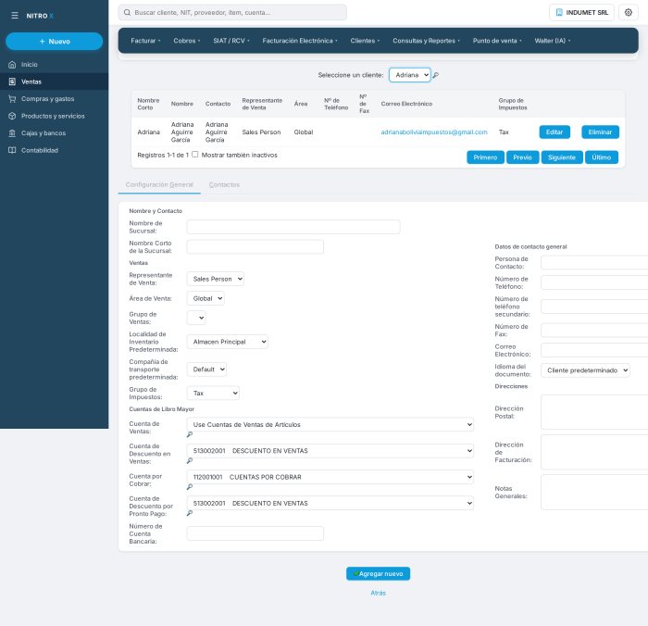Click Editar for Adriana
648x626 pixels.
(x=555, y=131)
